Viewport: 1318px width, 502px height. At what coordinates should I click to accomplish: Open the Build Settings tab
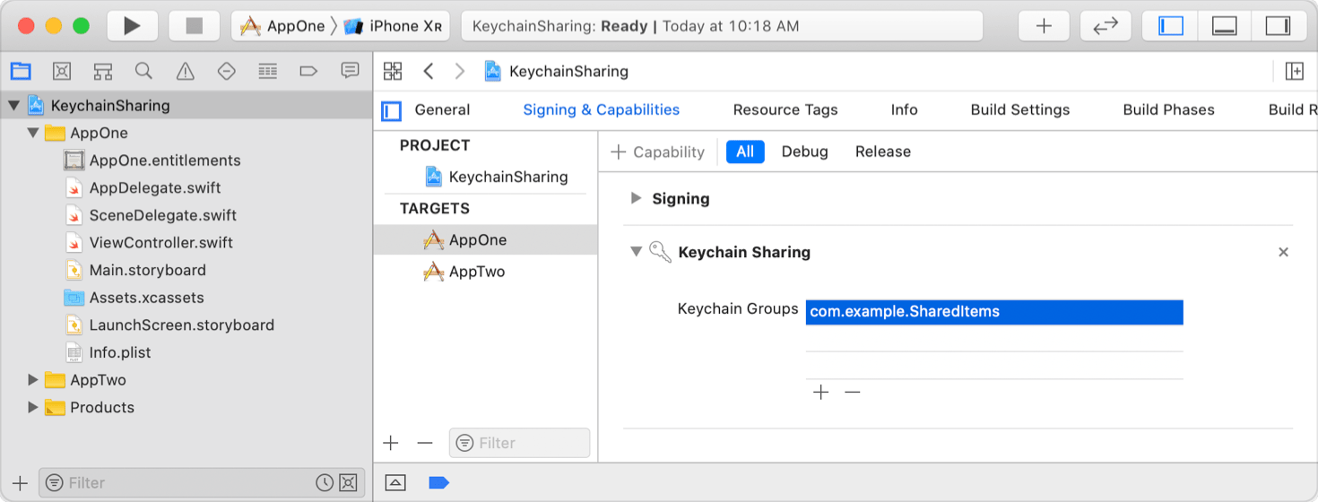click(1020, 109)
